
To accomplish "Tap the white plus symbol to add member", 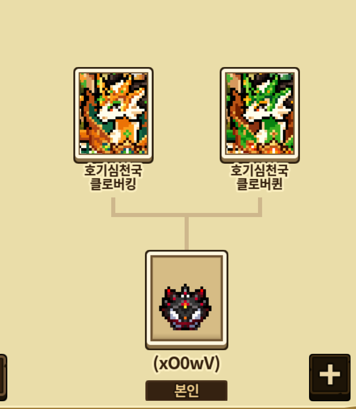I will coord(330,374).
